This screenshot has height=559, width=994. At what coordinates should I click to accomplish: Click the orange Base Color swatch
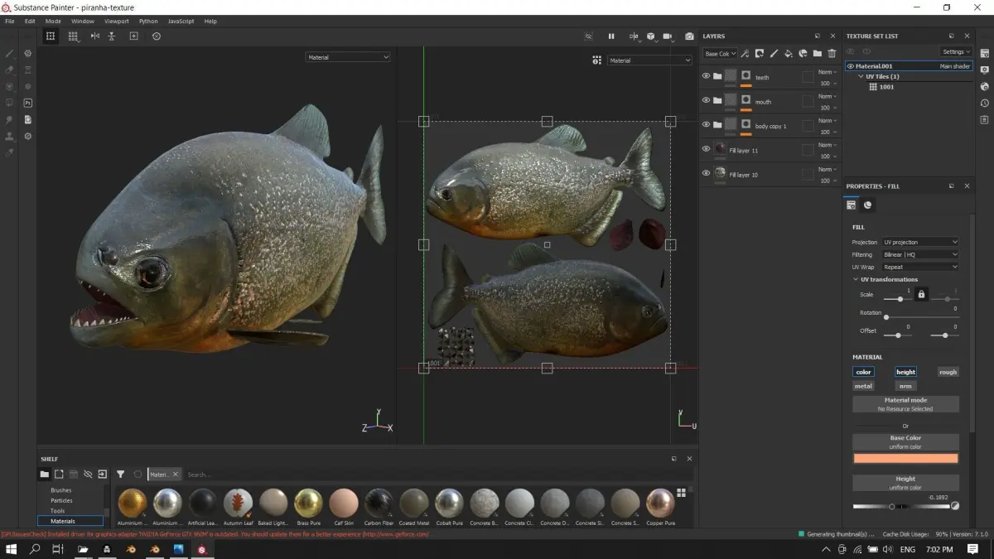click(905, 459)
